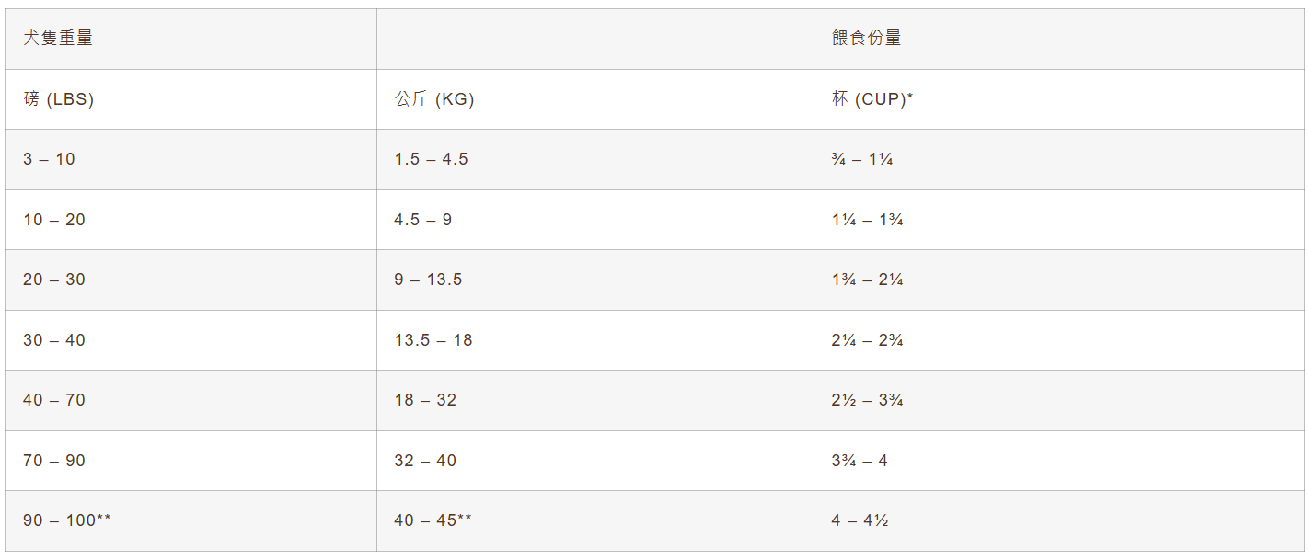Select the 杯 (CUP)* column label

pos(872,99)
